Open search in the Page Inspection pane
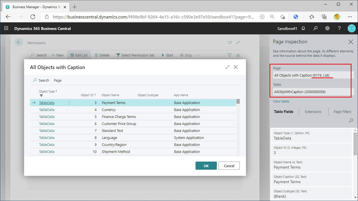Image resolution: width=358 pixels, height=201 pixels. pyautogui.click(x=351, y=120)
